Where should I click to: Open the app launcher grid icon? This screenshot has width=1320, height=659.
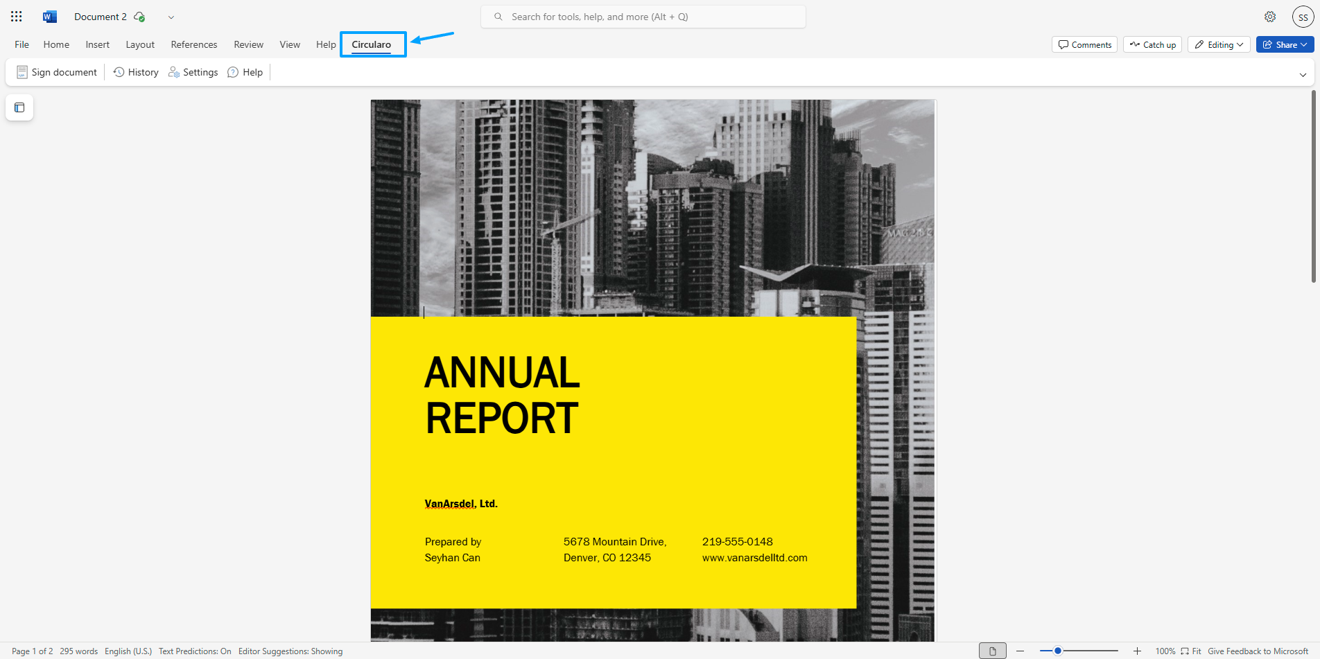17,17
